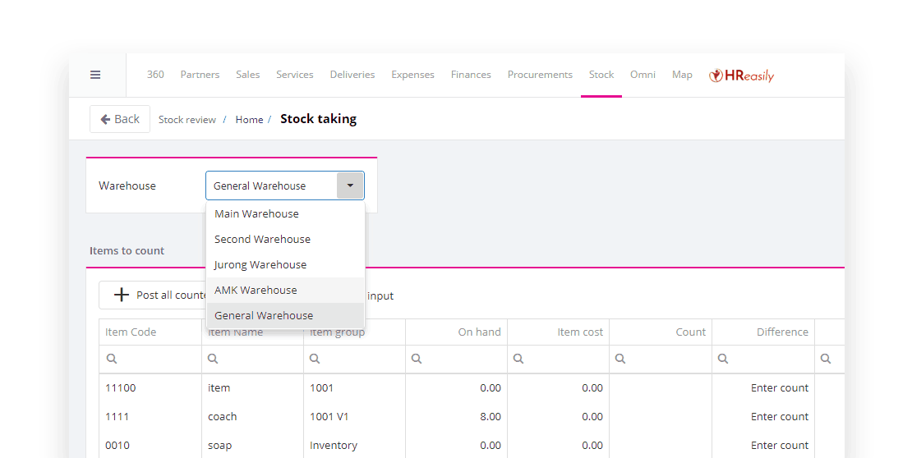Click the Inventory item group cell
The width and height of the screenshot is (912, 458).
354,446
